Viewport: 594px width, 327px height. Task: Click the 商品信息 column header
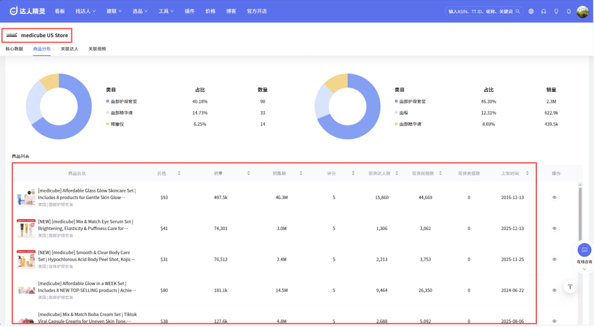point(77,173)
